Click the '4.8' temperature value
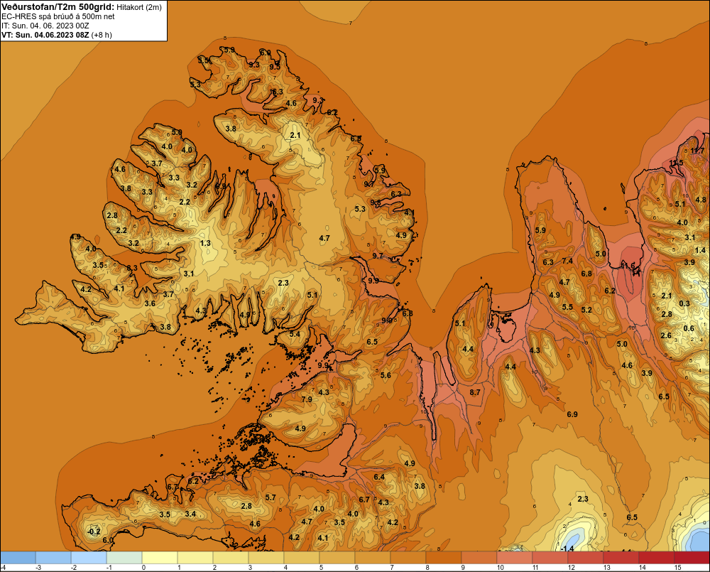 (x=701, y=200)
